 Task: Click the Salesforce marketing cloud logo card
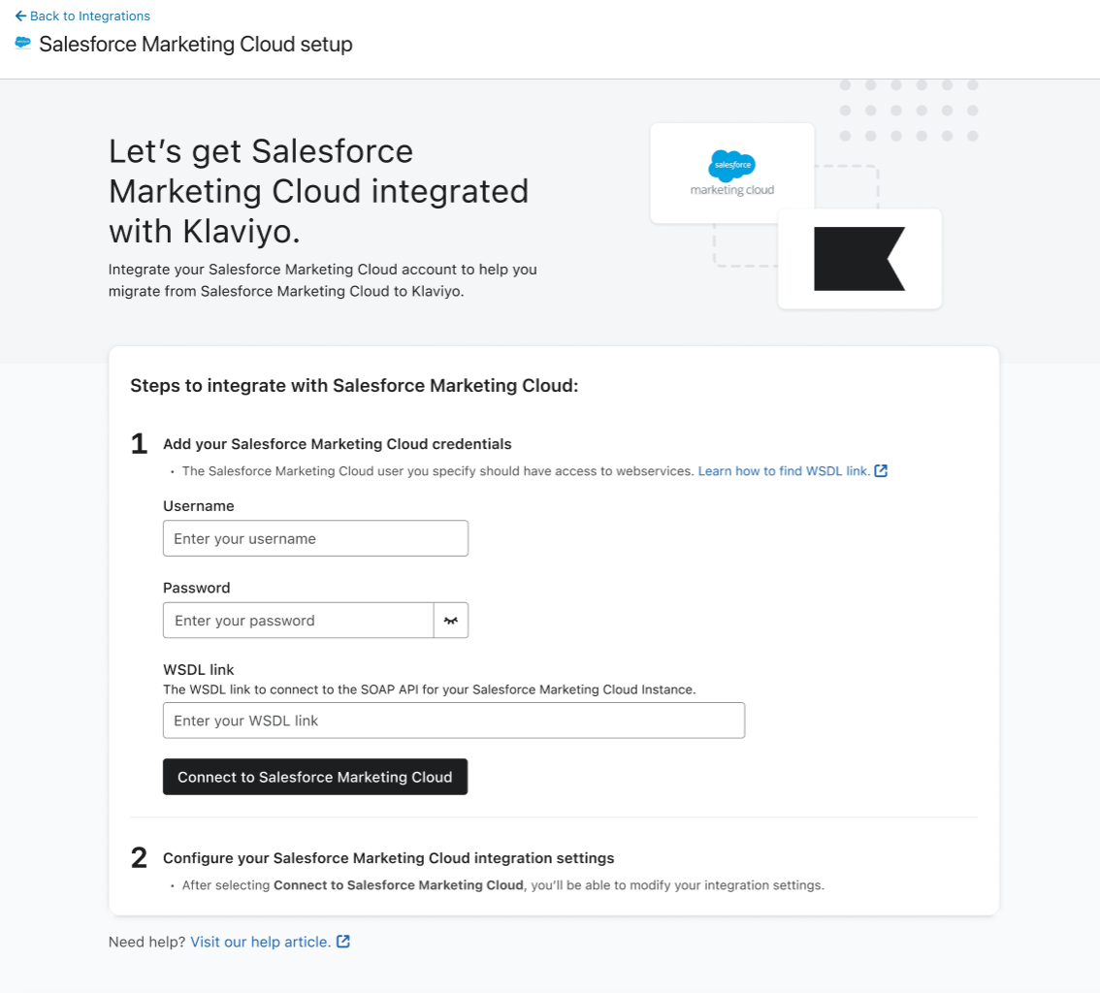[731, 173]
